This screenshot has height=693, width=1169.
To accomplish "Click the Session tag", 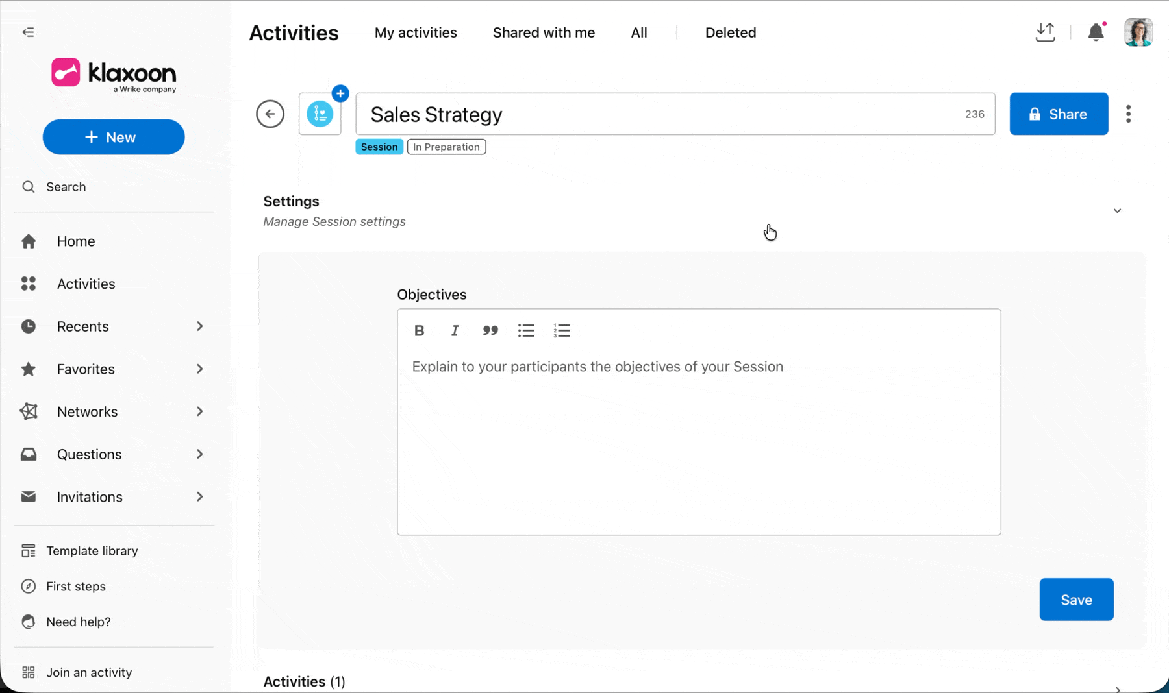I will 379,147.
